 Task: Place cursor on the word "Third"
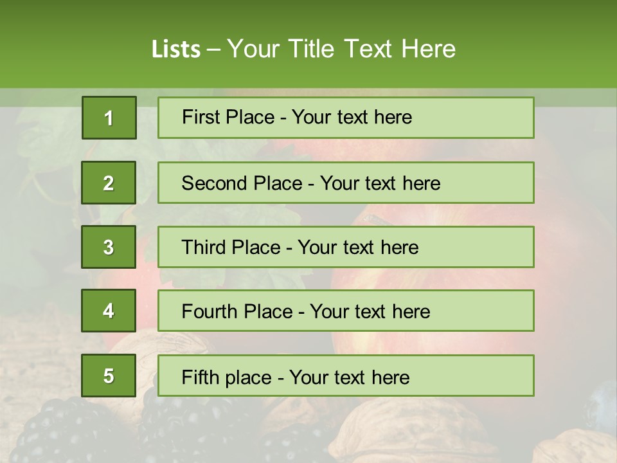point(204,248)
